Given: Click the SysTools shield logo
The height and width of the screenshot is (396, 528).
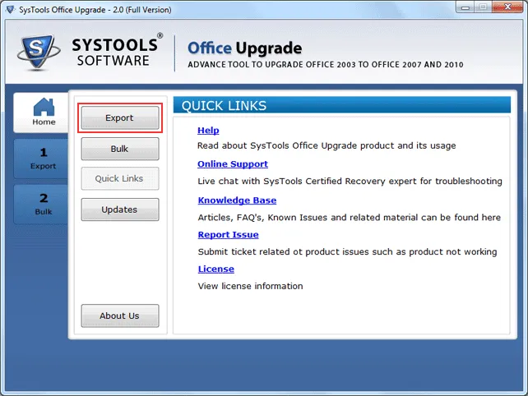Looking at the screenshot, I should 39,52.
